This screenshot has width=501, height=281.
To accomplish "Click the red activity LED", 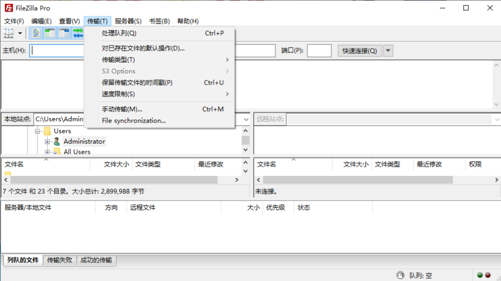I will pyautogui.click(x=488, y=275).
